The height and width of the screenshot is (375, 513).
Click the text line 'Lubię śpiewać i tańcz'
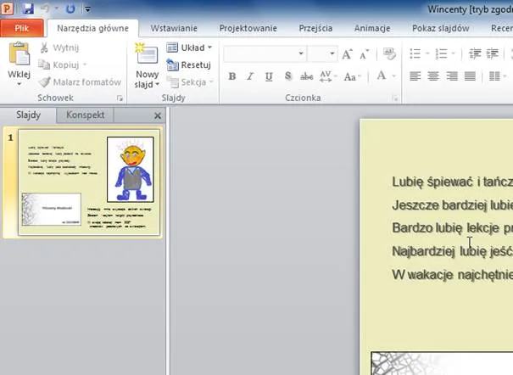pos(453,182)
